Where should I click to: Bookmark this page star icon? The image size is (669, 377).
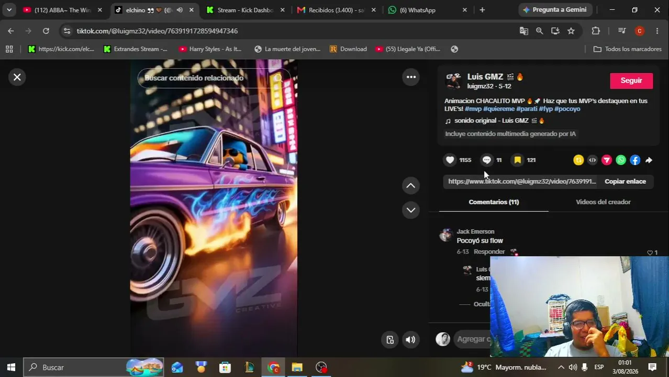(571, 31)
